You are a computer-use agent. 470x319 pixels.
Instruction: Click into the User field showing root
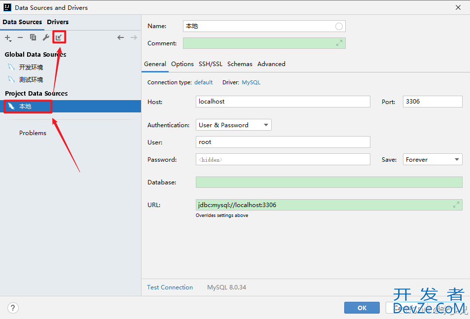click(x=283, y=142)
